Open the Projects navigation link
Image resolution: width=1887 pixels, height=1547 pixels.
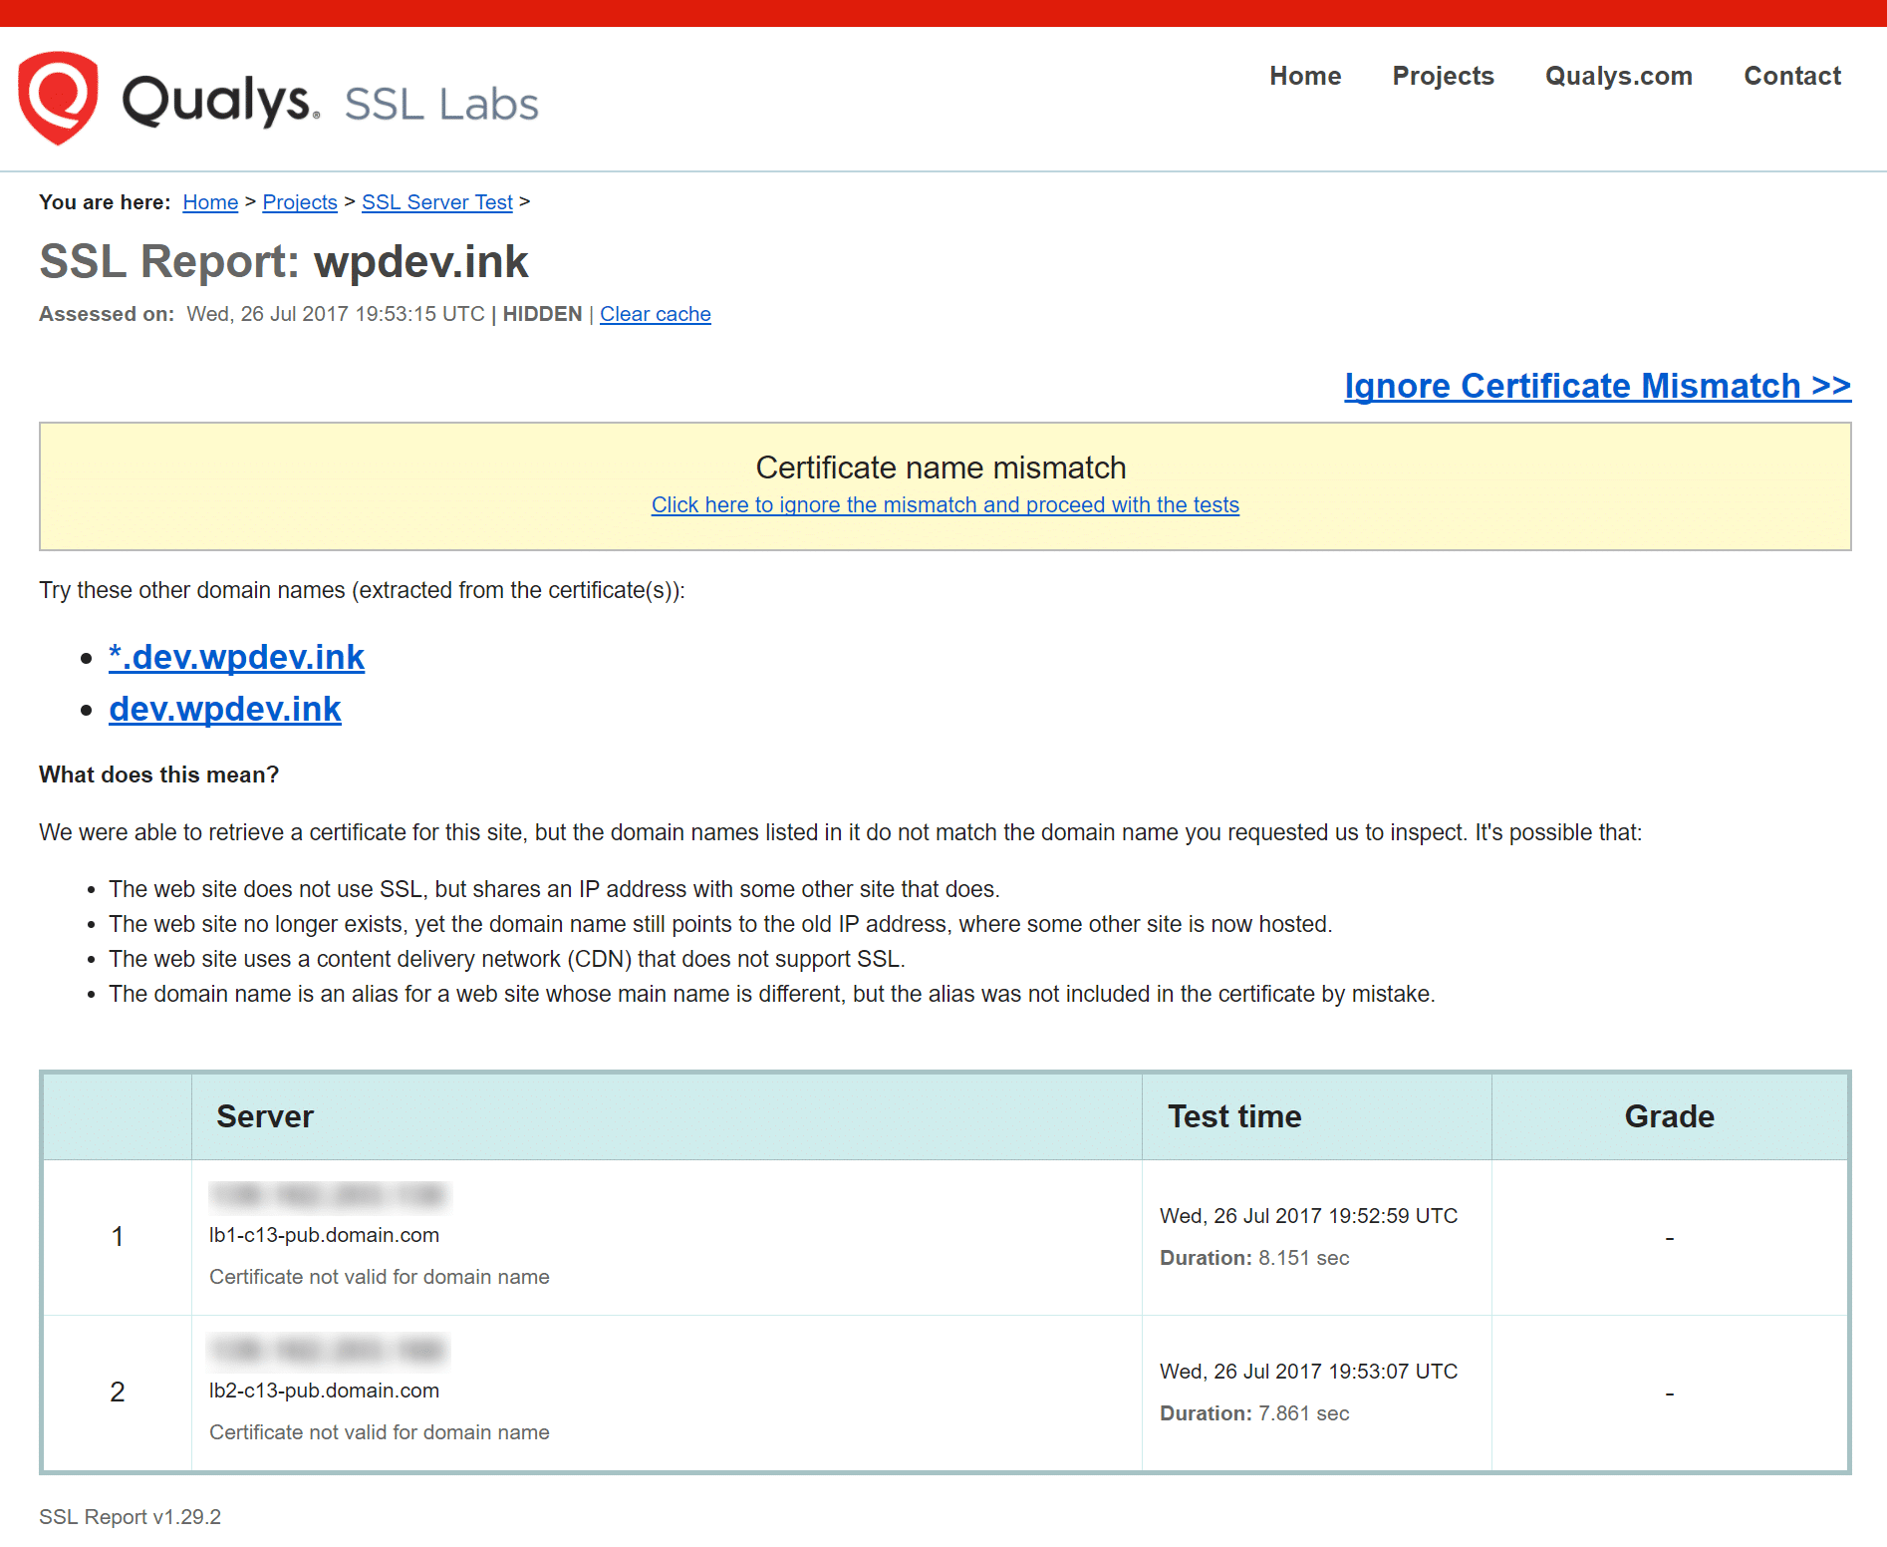(x=1443, y=76)
